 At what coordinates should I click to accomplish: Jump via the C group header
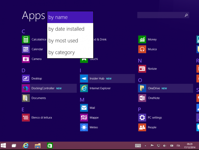pyautogui.click(x=23, y=31)
